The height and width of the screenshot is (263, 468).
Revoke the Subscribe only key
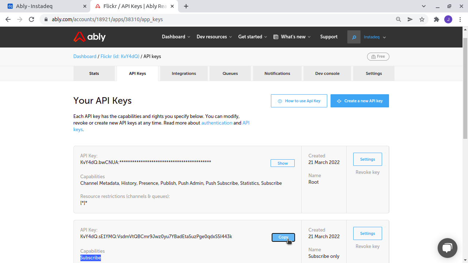pyautogui.click(x=367, y=246)
